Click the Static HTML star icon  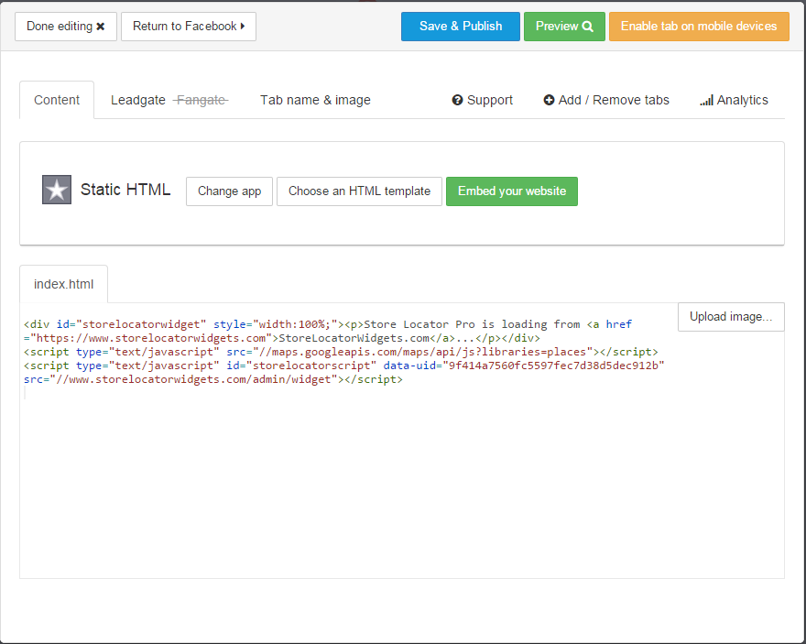[57, 190]
